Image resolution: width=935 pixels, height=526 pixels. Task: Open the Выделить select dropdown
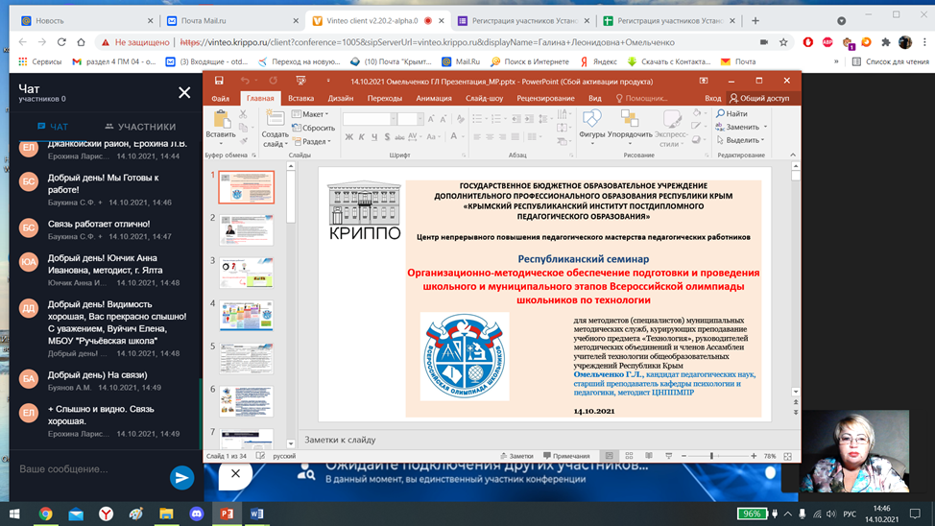tap(740, 140)
